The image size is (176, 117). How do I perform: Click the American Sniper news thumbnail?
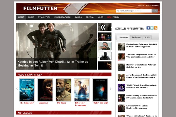point(121,57)
